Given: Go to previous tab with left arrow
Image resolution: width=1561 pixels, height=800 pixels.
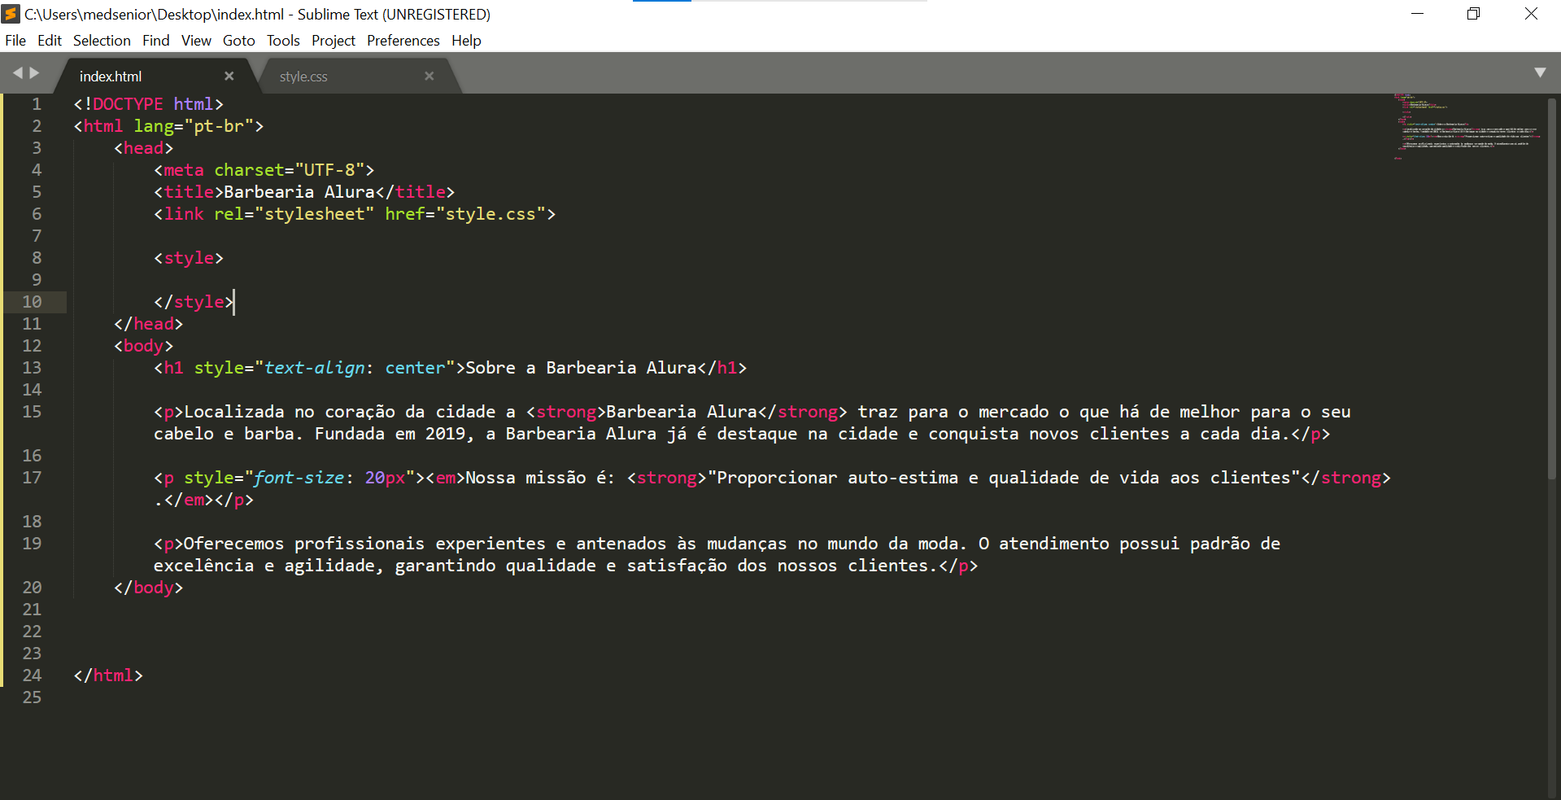Looking at the screenshot, I should [x=18, y=73].
